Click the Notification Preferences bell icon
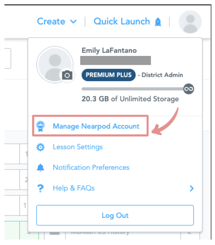This screenshot has width=215, height=245. (x=41, y=167)
